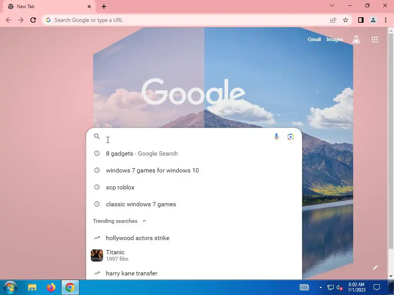Screen dimensions: 394x295
Task: Choose the 'scp roblox' suggestion
Action: (194, 187)
